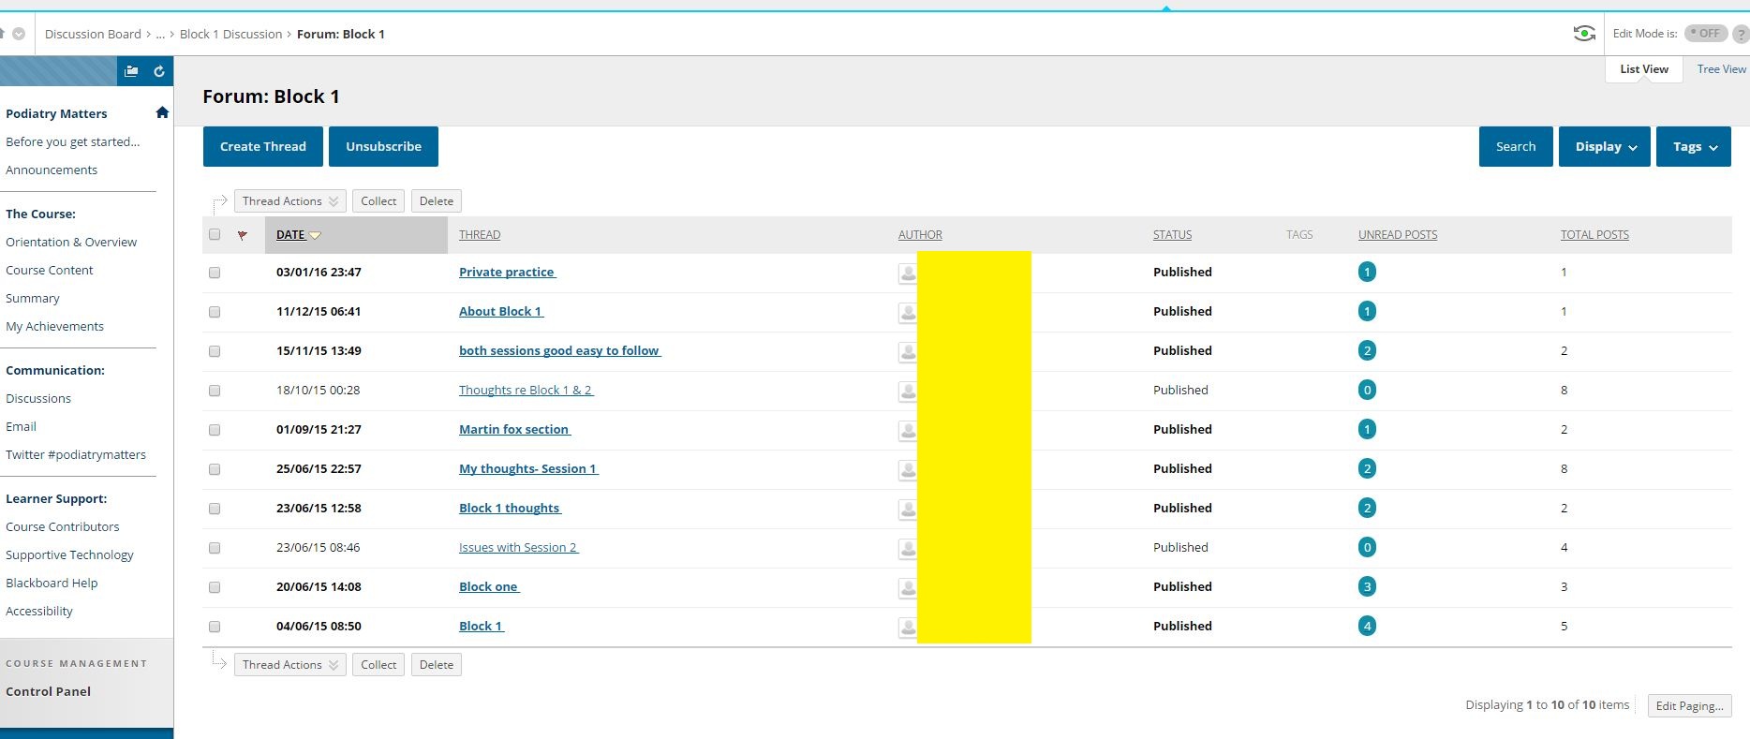The height and width of the screenshot is (739, 1750).
Task: Expand the top Thread Actions menu
Action: 289,201
